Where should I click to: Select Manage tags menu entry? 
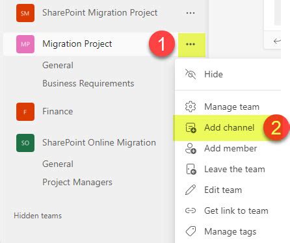(228, 231)
